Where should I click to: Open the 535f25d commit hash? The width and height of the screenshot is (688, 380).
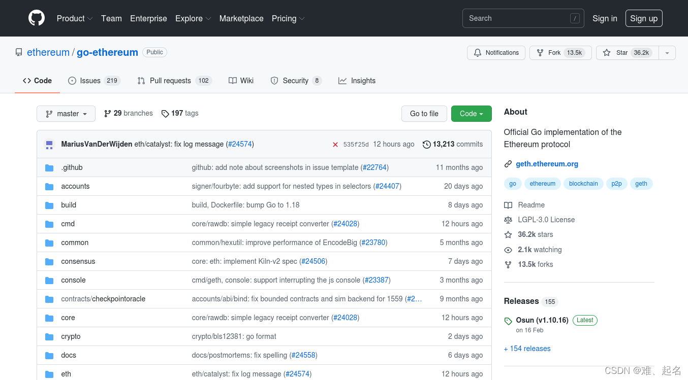356,145
